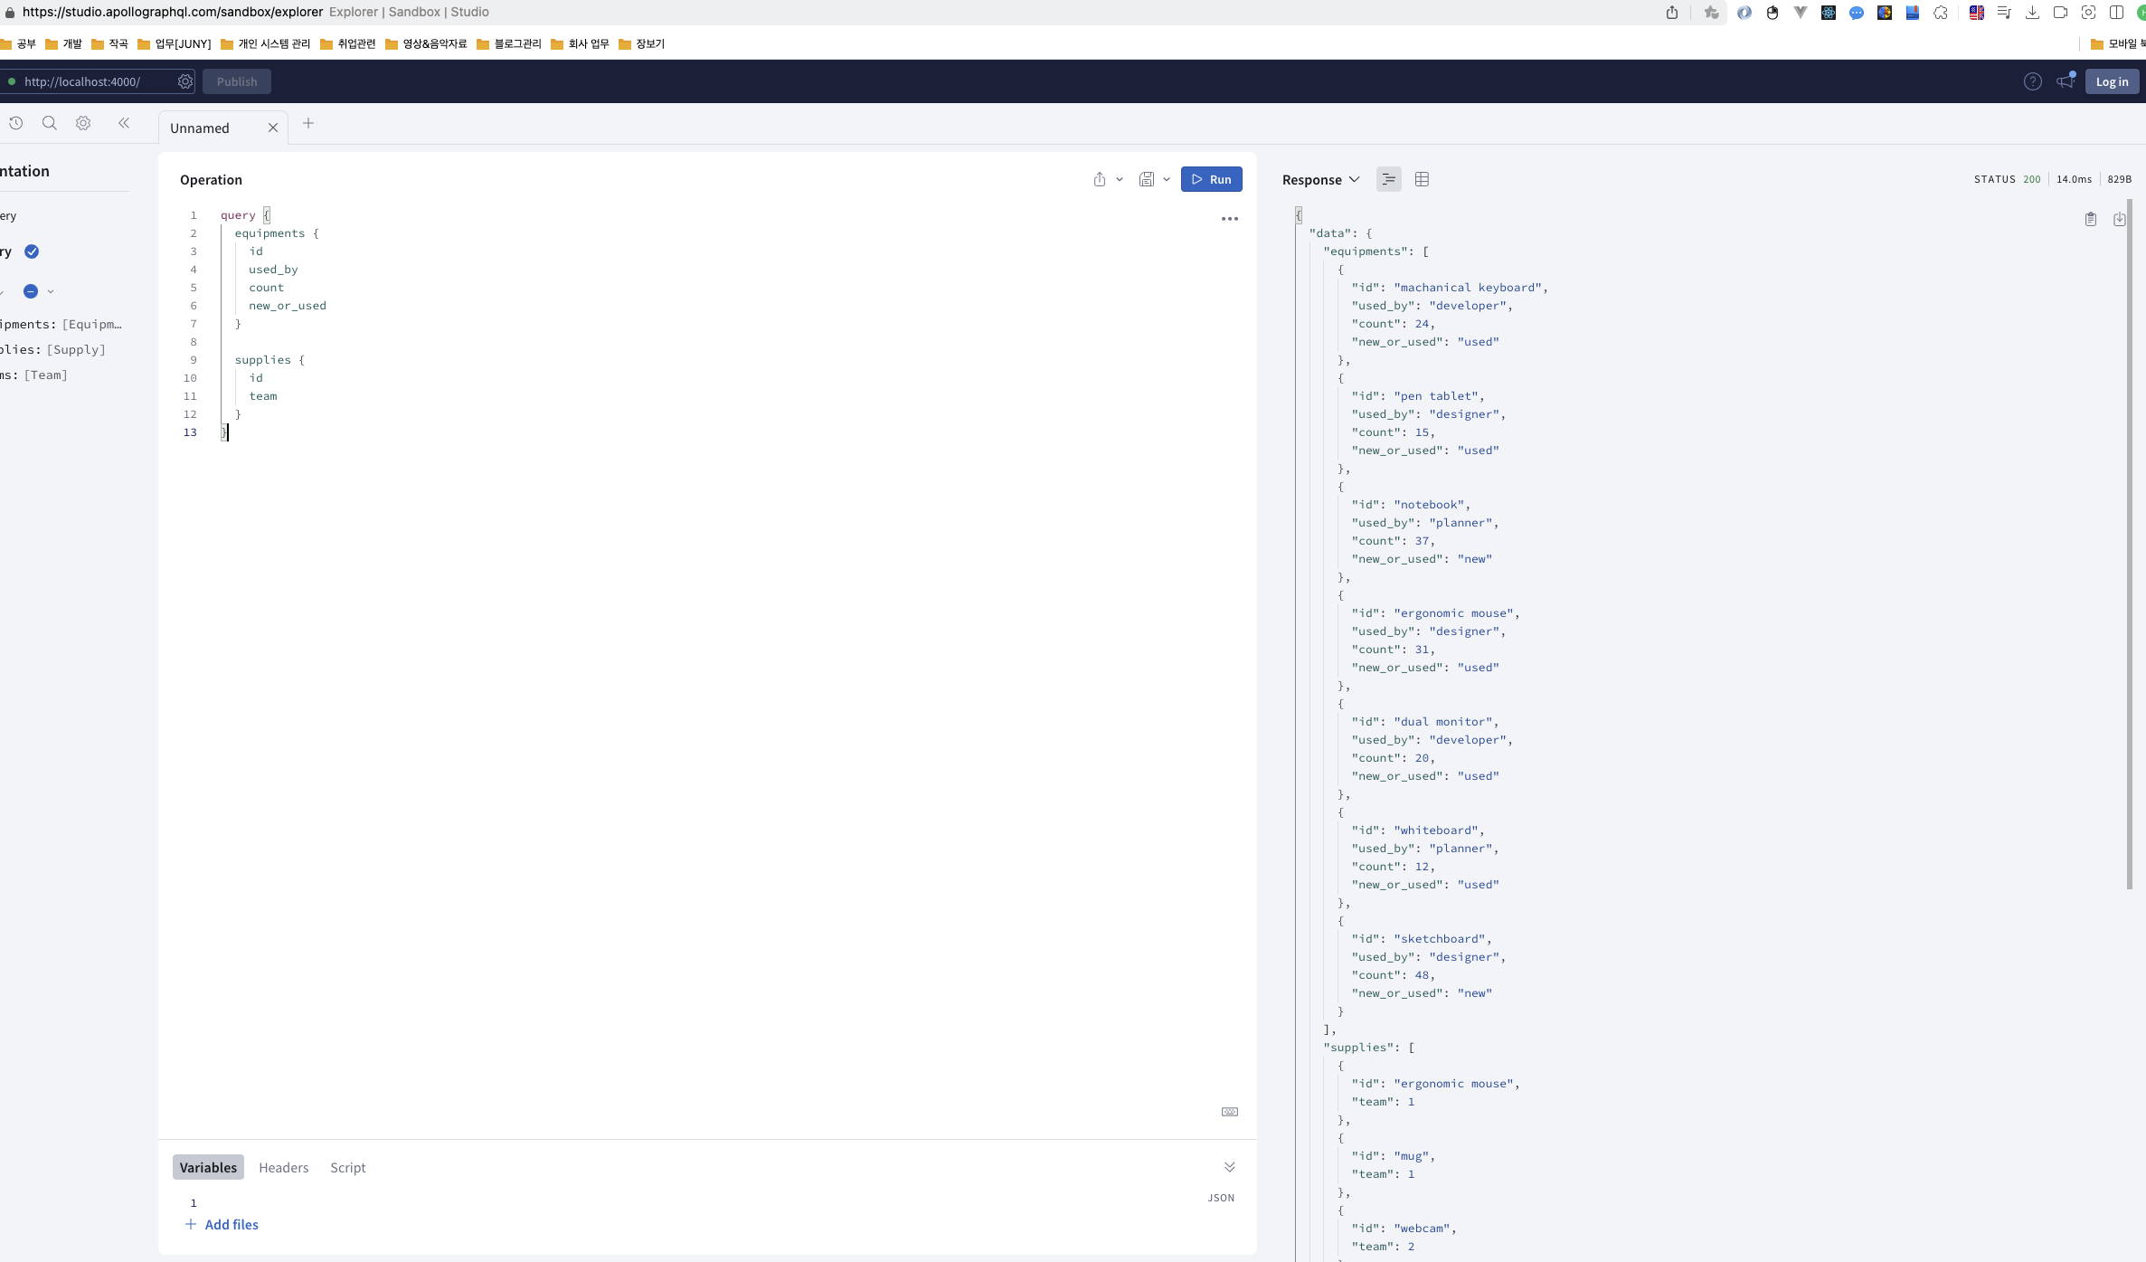
Task: Toggle the blue checkmark beside Query
Action: [32, 251]
